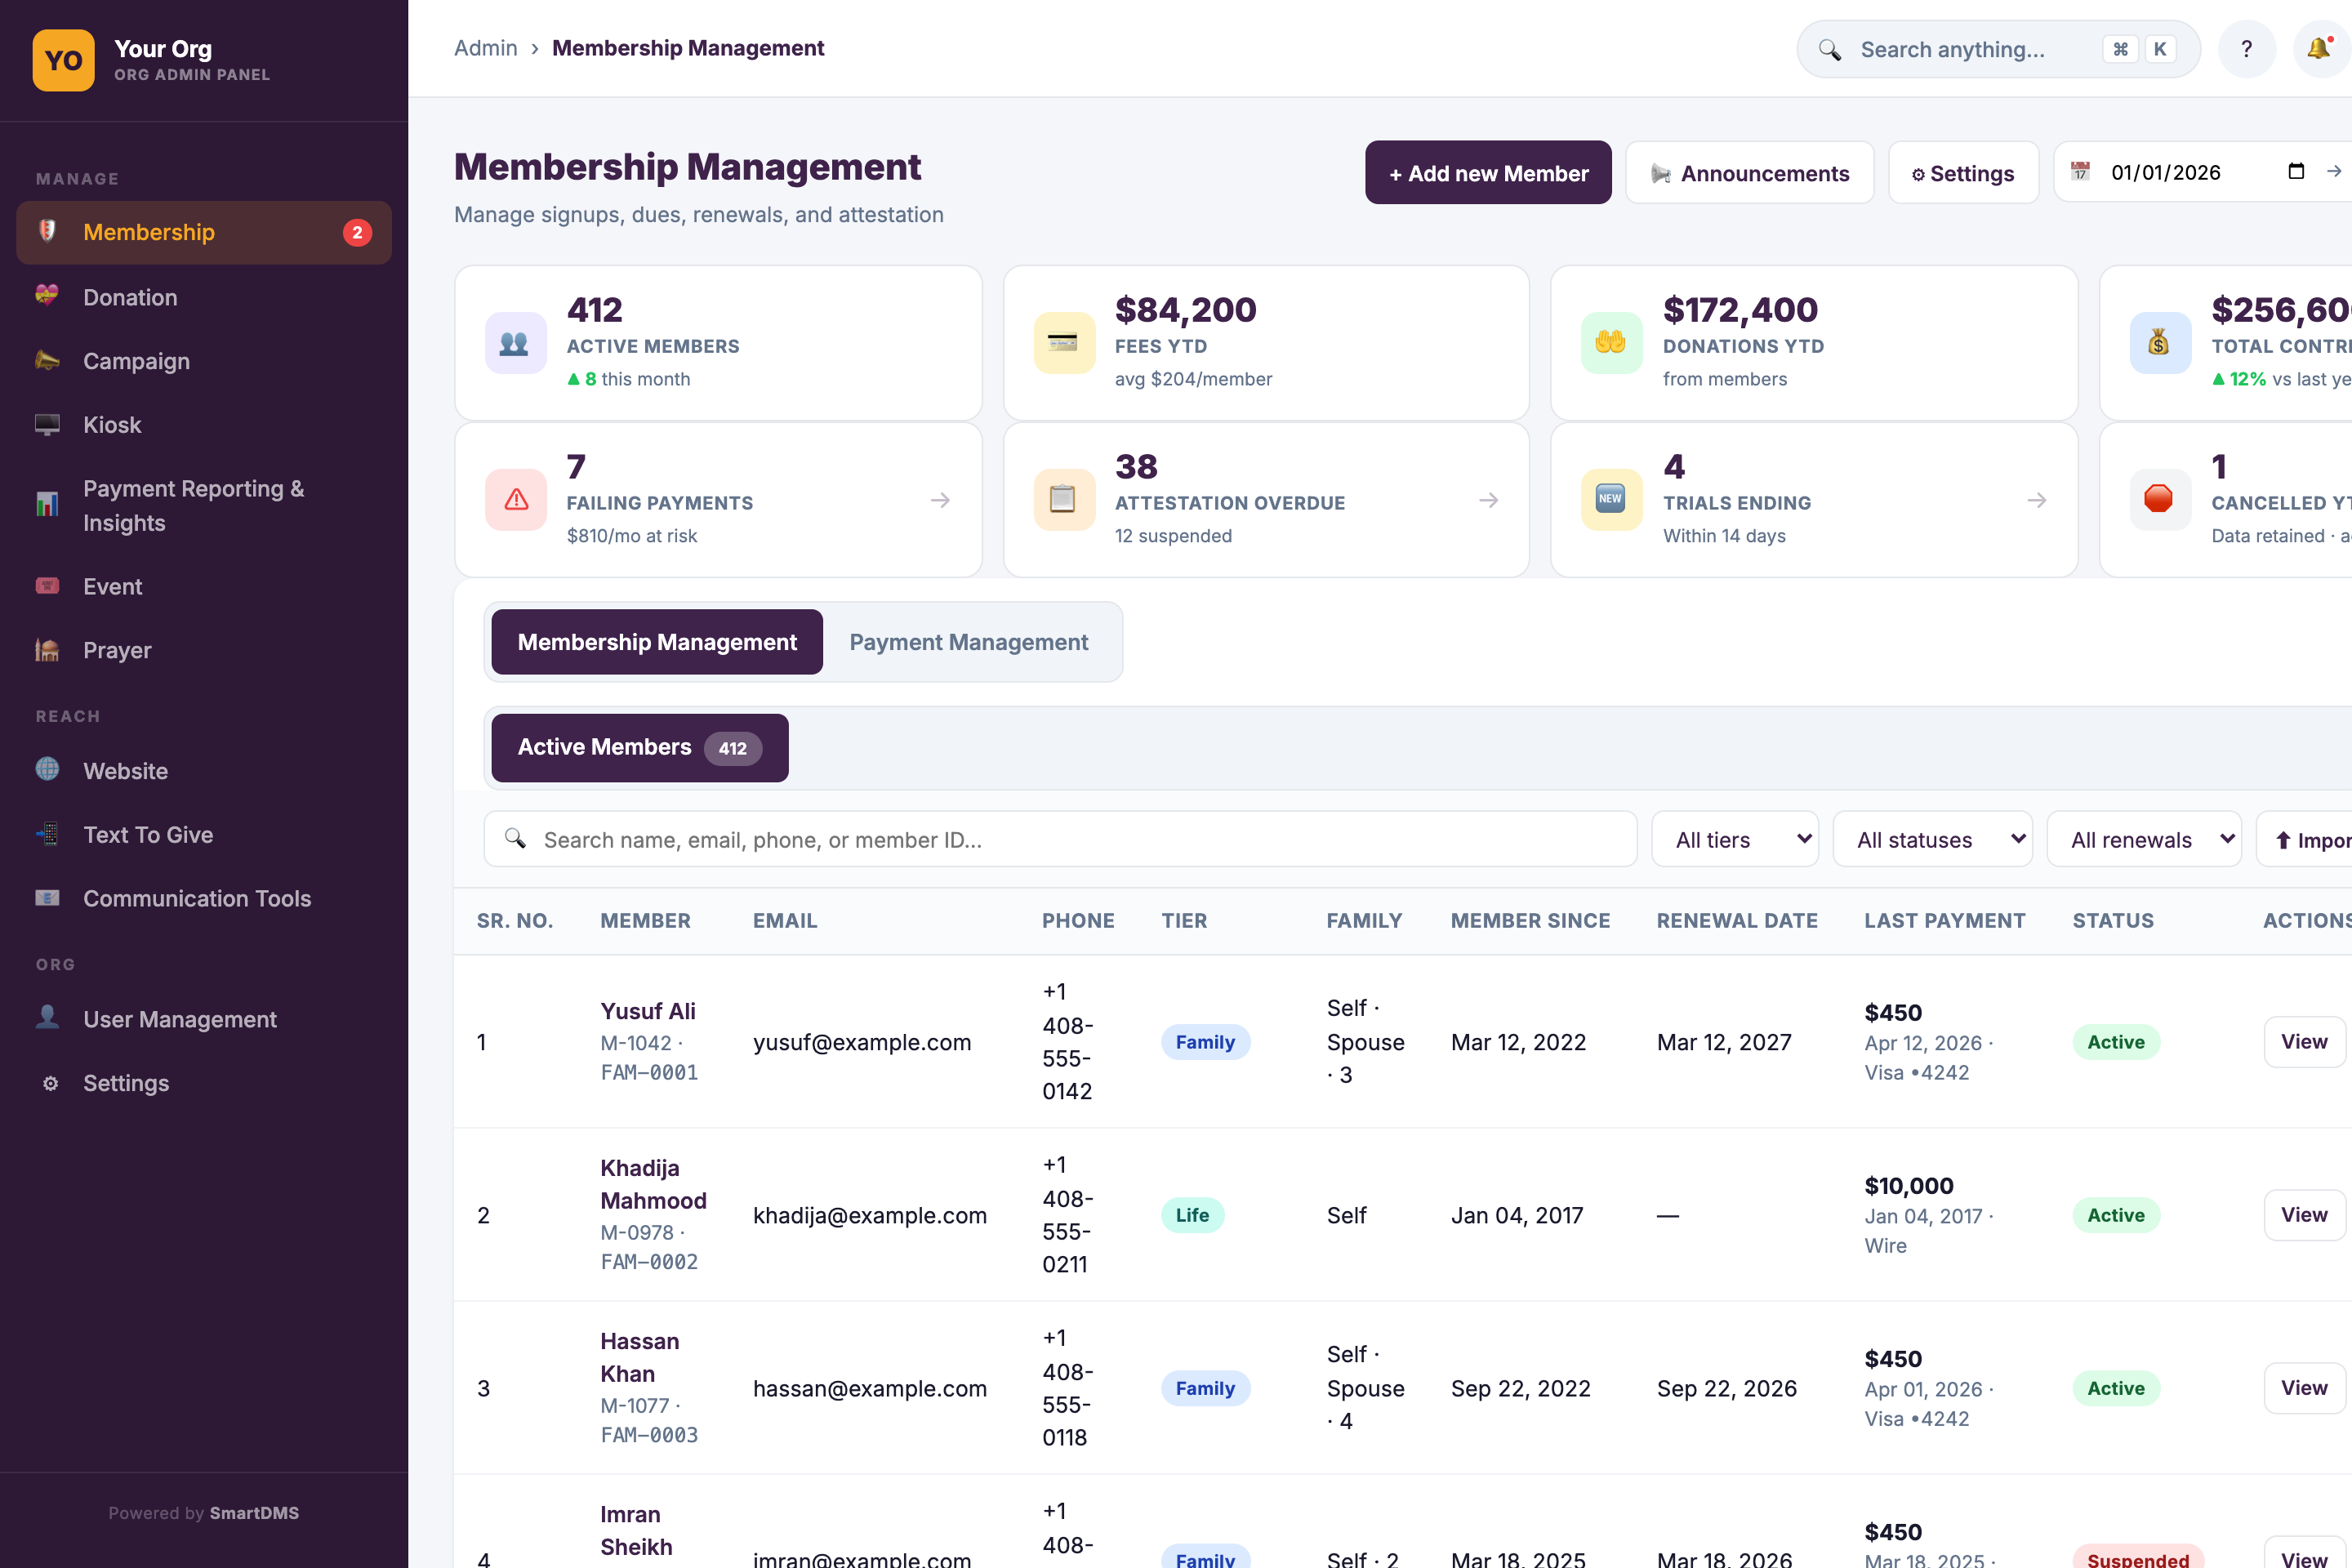
Task: Click Renewal Date column header
Action: pos(1737,920)
